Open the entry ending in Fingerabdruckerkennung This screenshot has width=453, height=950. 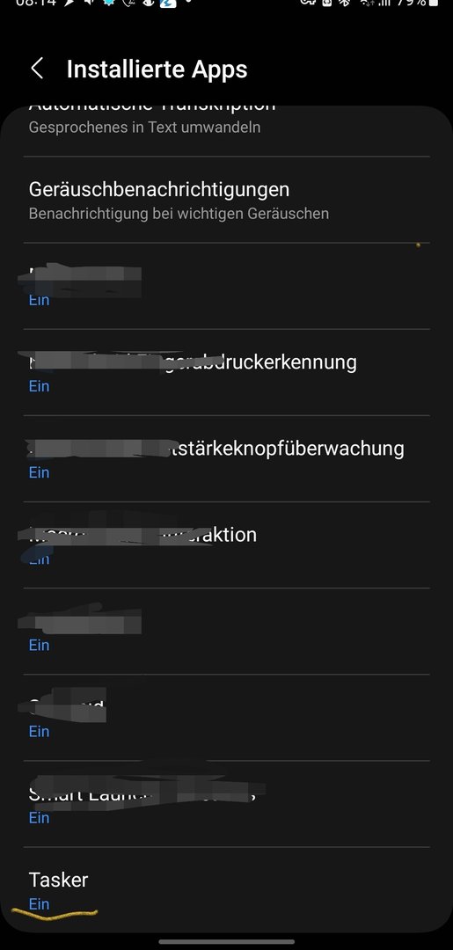point(227,373)
